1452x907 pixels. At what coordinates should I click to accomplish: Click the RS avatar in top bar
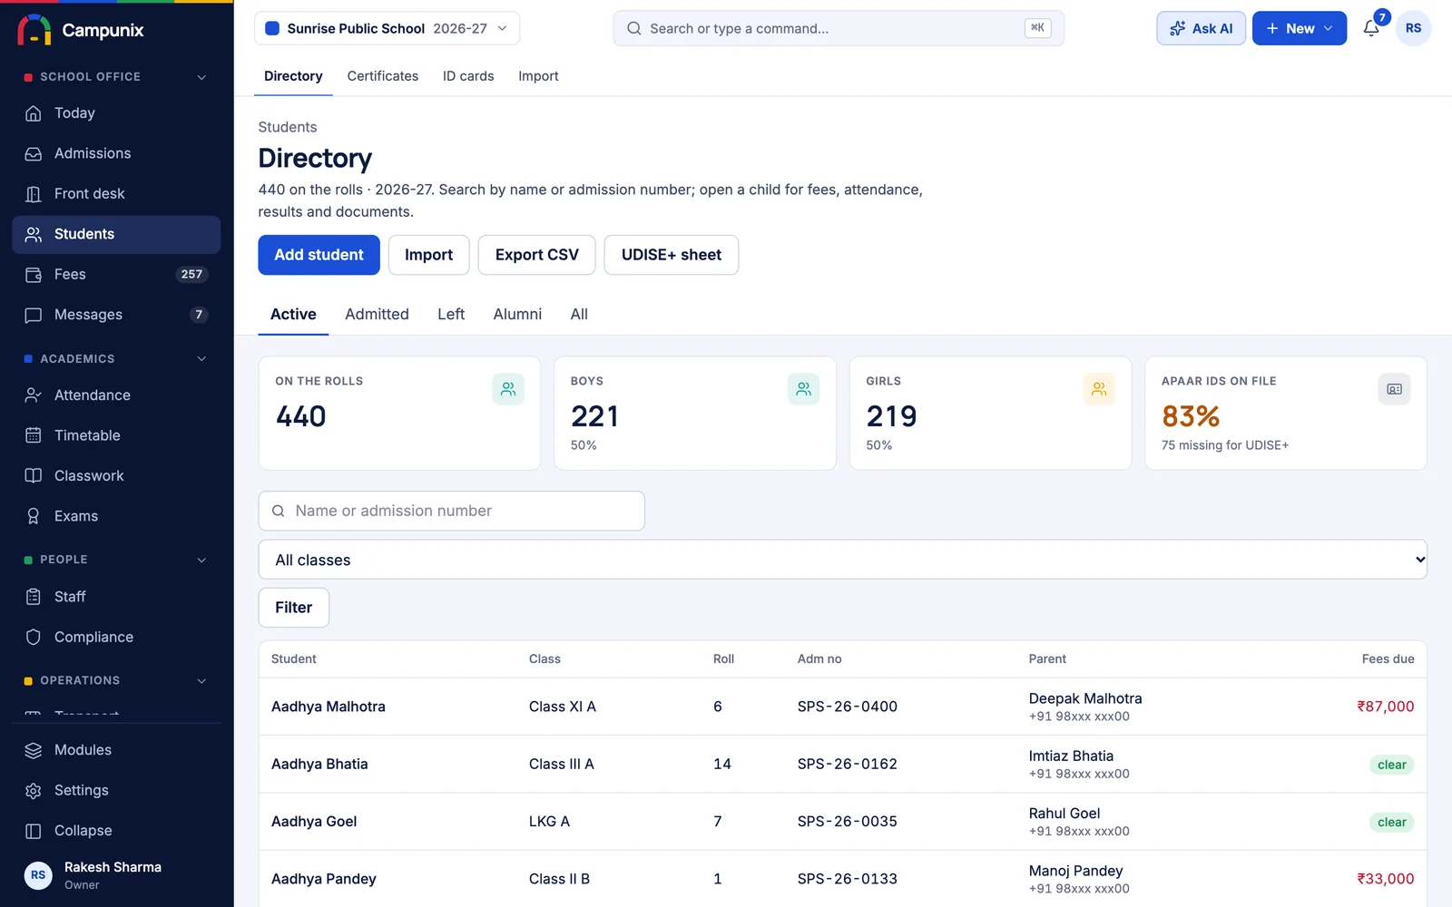click(x=1413, y=28)
